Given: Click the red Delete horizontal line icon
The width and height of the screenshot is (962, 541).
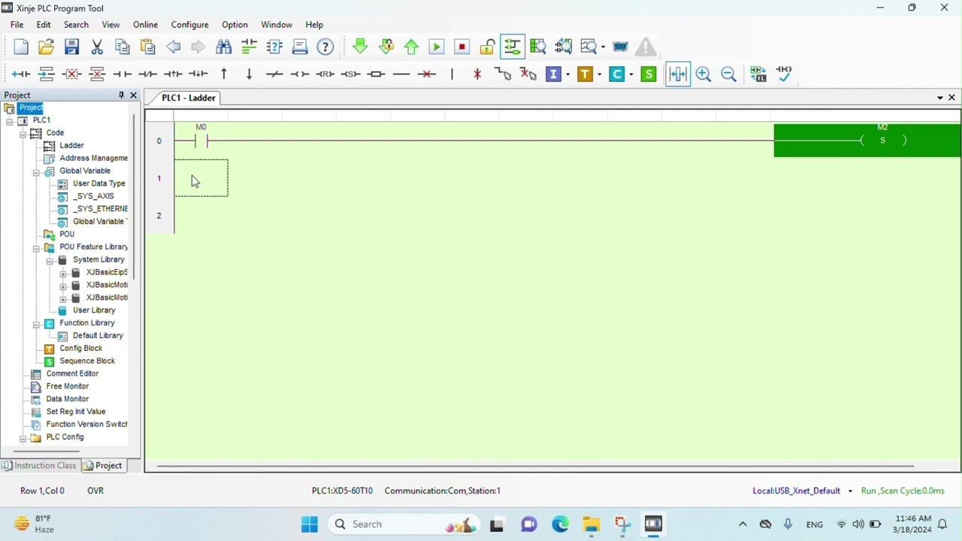Looking at the screenshot, I should tap(427, 74).
